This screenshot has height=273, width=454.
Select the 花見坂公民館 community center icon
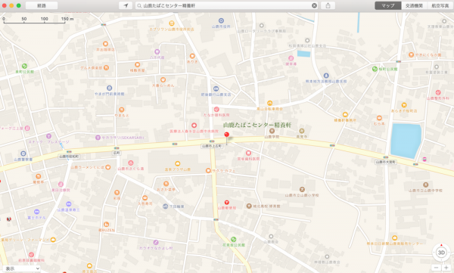pos(233,240)
